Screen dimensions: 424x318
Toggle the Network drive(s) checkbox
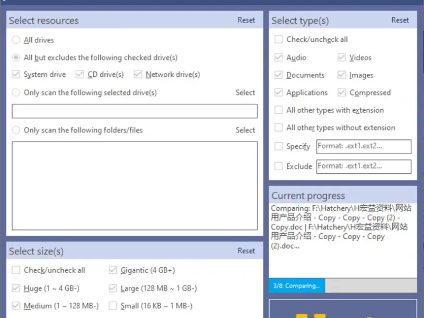click(138, 74)
